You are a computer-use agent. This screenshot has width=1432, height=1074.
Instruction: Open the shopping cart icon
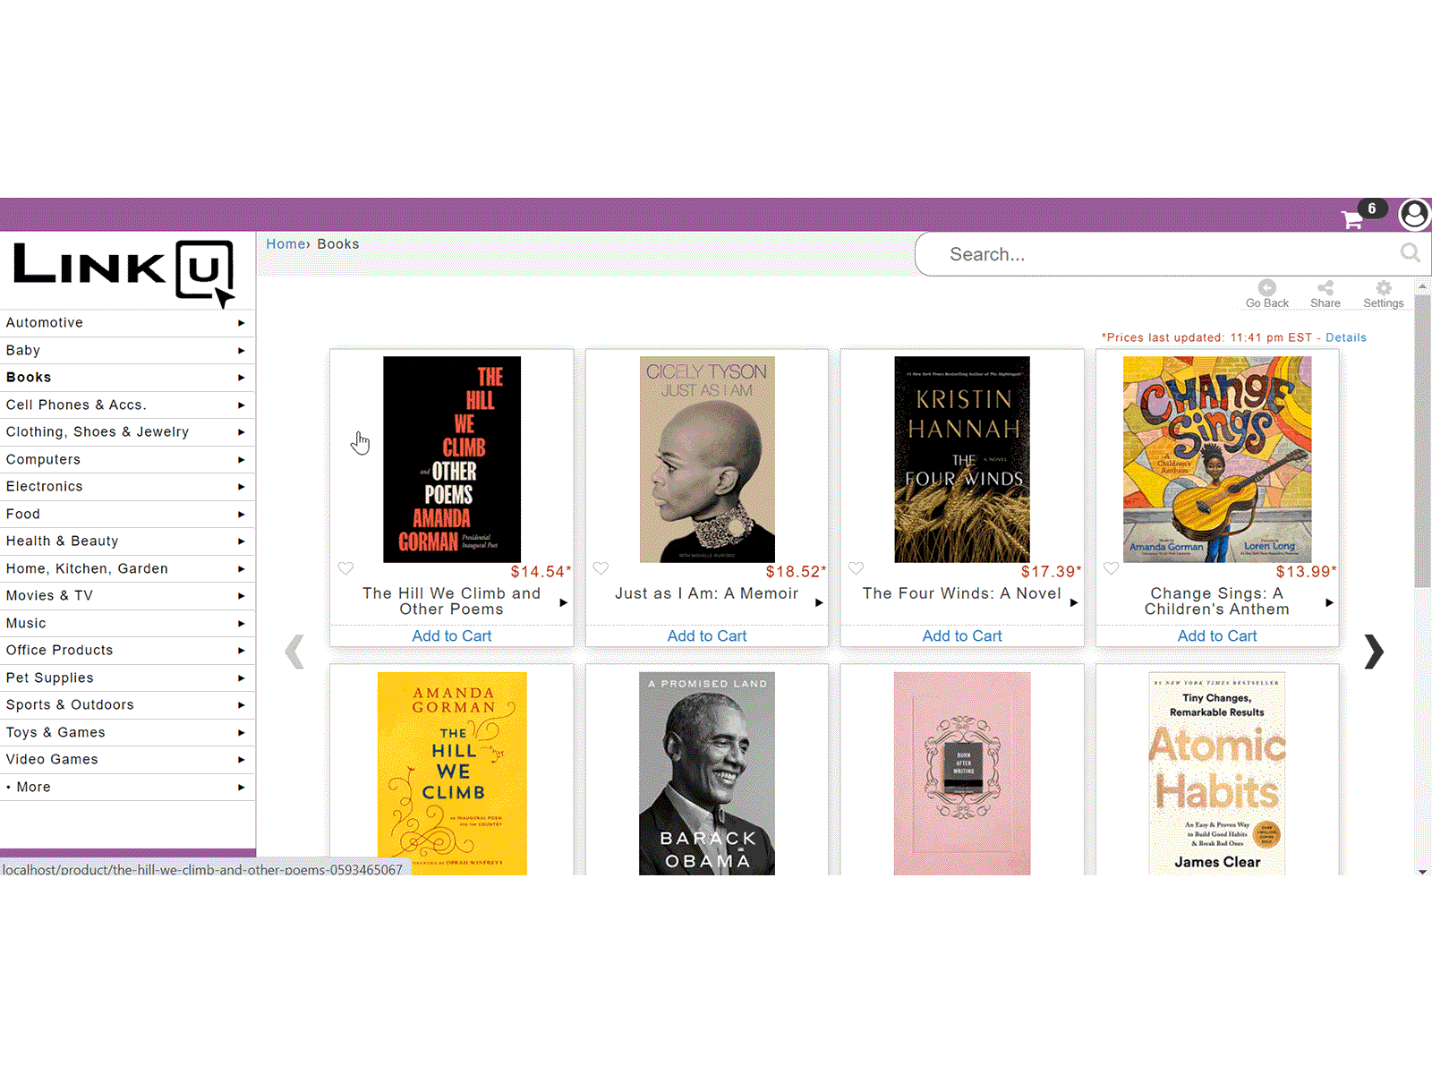[x=1351, y=219]
